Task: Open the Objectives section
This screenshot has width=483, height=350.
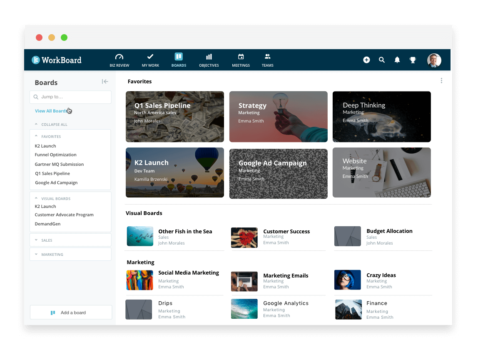Action: point(209,60)
